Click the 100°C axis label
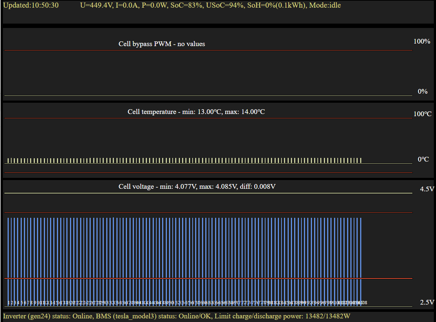This screenshot has height=322, width=436. point(423,114)
